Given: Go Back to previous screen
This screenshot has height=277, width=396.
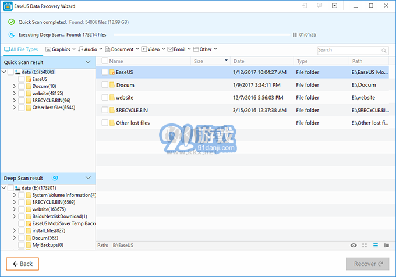Looking at the screenshot, I should pyautogui.click(x=23, y=264).
